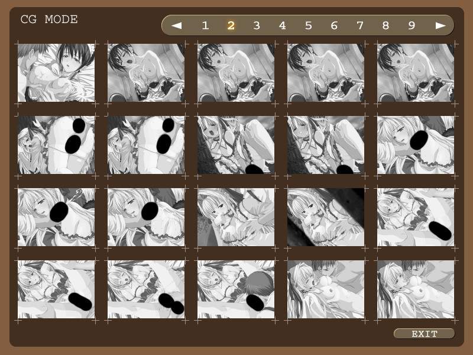This screenshot has width=473, height=355.
Task: Open the third thumbnail in the top row
Action: [x=236, y=73]
